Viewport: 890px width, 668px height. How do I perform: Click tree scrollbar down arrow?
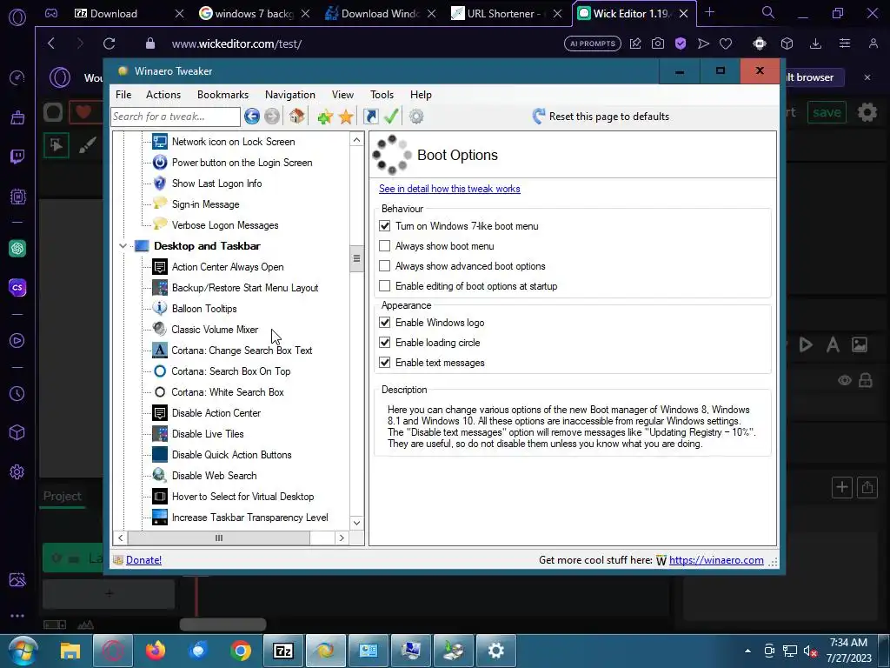(x=356, y=523)
